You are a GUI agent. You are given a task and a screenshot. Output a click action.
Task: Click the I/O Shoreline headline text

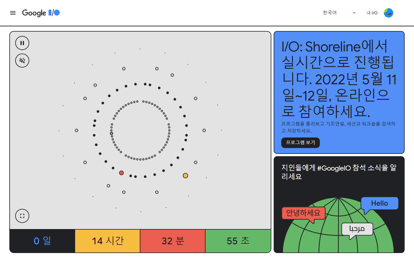pos(339,78)
